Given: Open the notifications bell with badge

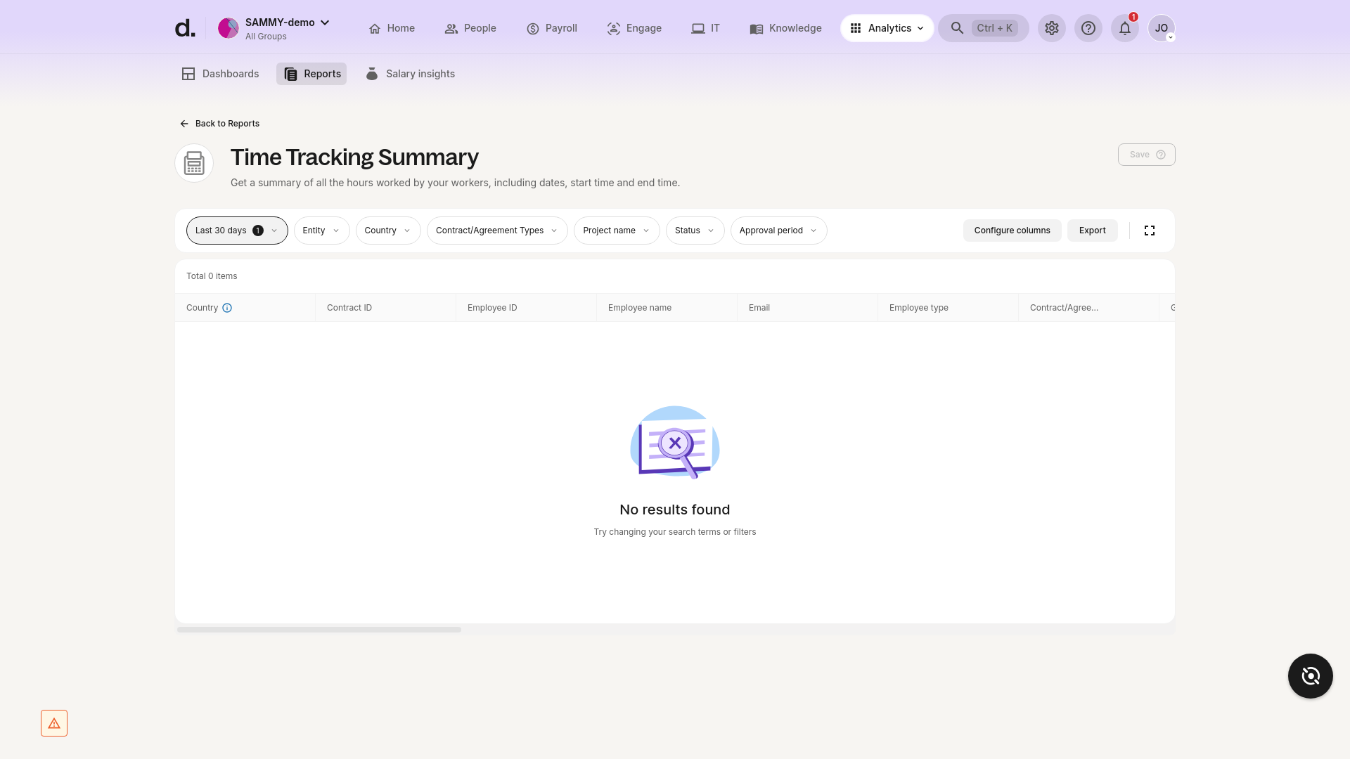Looking at the screenshot, I should [1124, 28].
